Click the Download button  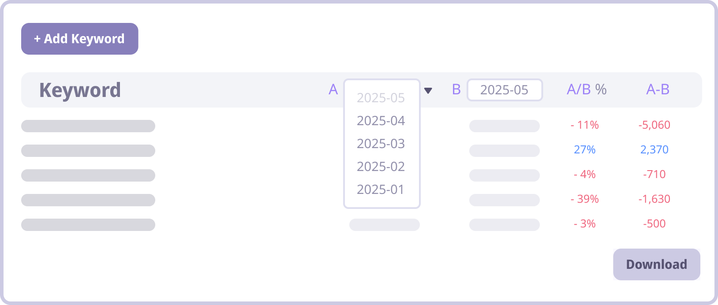pos(656,264)
